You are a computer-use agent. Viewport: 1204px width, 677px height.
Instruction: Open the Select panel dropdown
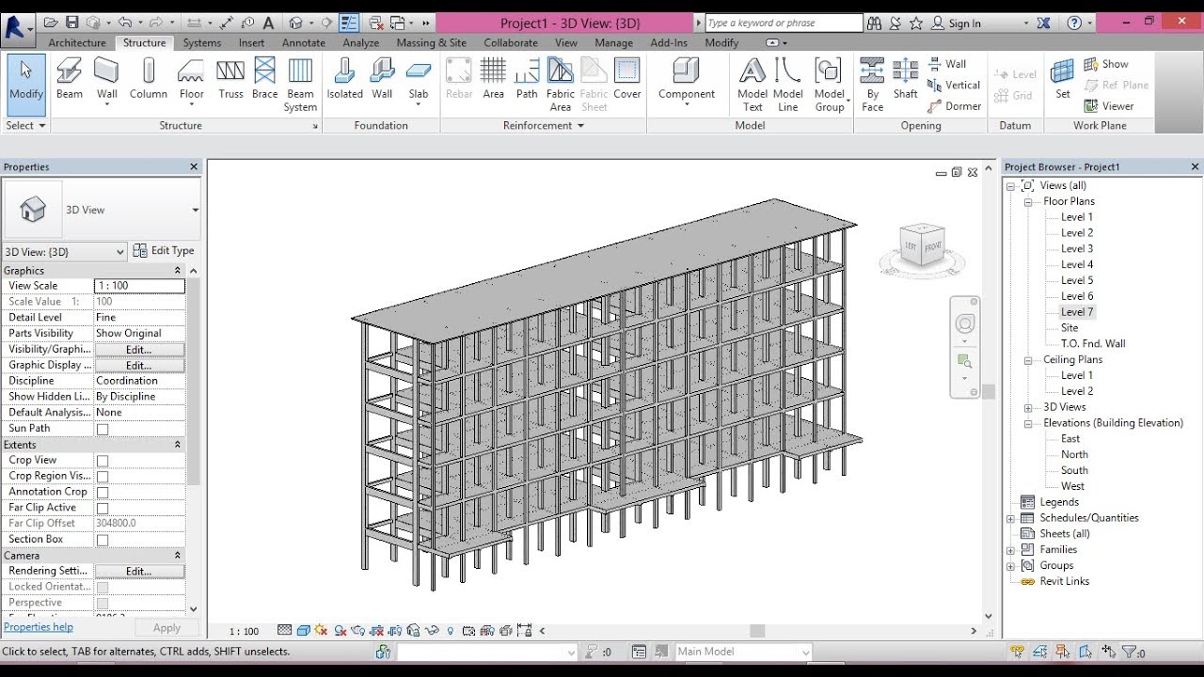tap(25, 125)
